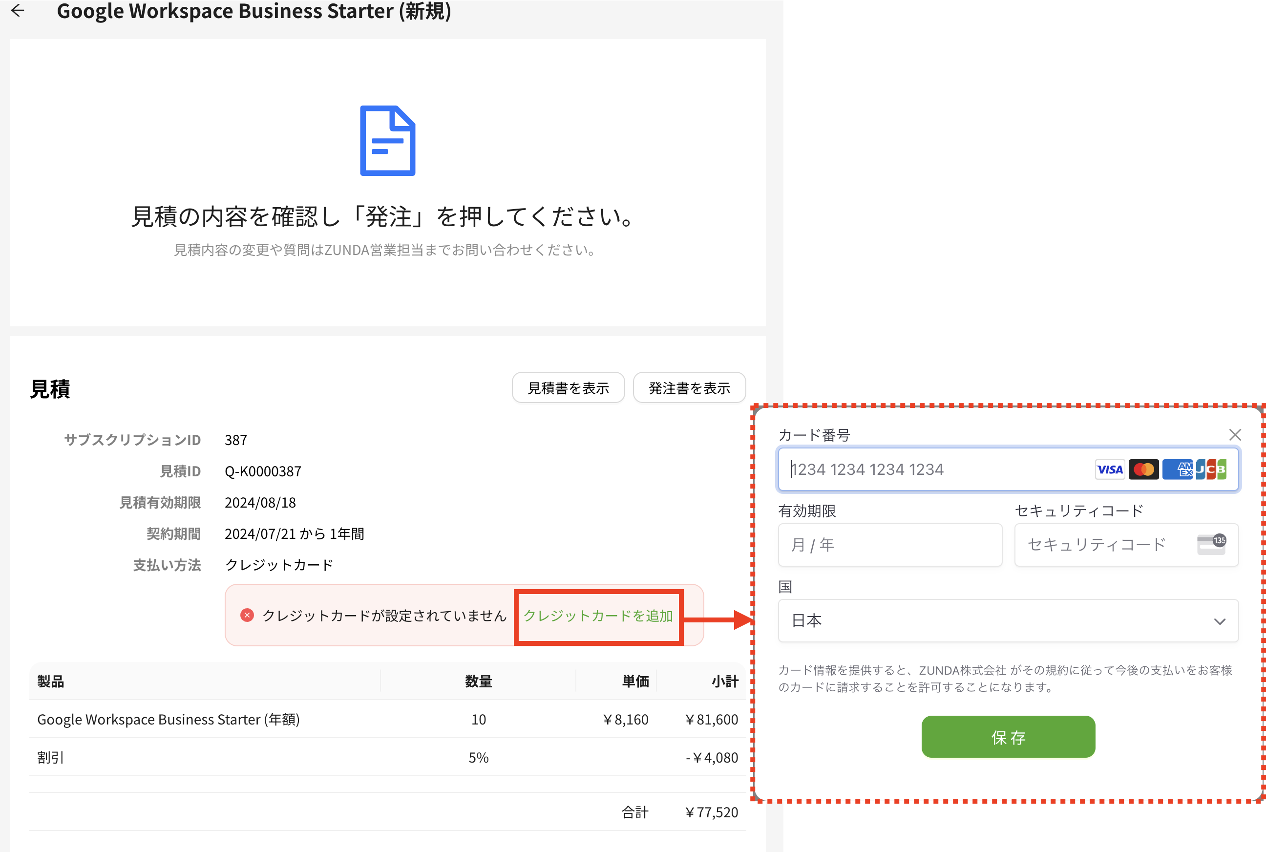The width and height of the screenshot is (1266, 852).
Task: Click the 見積有効期限 label
Action: coord(160,503)
